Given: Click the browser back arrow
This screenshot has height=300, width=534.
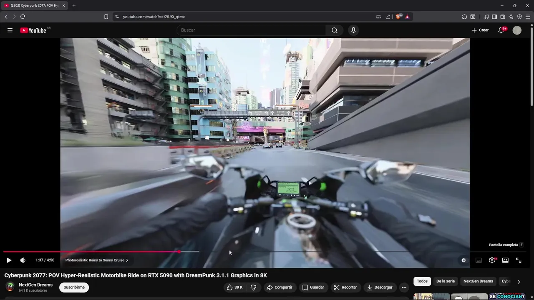Looking at the screenshot, I should point(6,17).
